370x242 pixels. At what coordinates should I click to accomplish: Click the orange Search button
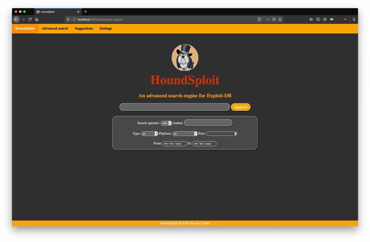click(x=241, y=107)
